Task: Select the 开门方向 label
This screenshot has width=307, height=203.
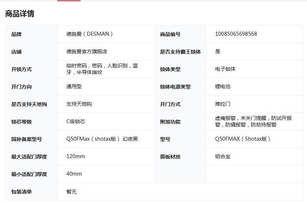Action: [x=22, y=87]
